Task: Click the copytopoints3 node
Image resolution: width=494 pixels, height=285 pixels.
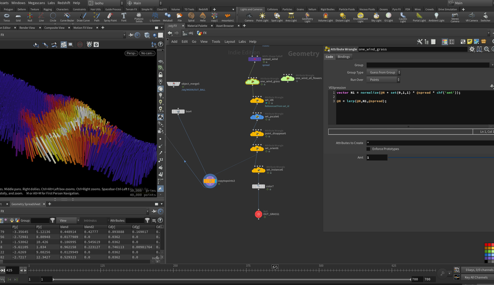Action: click(210, 181)
